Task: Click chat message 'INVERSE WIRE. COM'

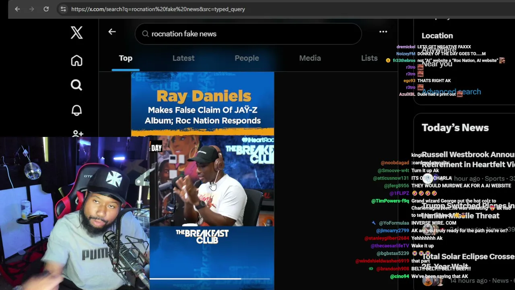Action: 434,223
